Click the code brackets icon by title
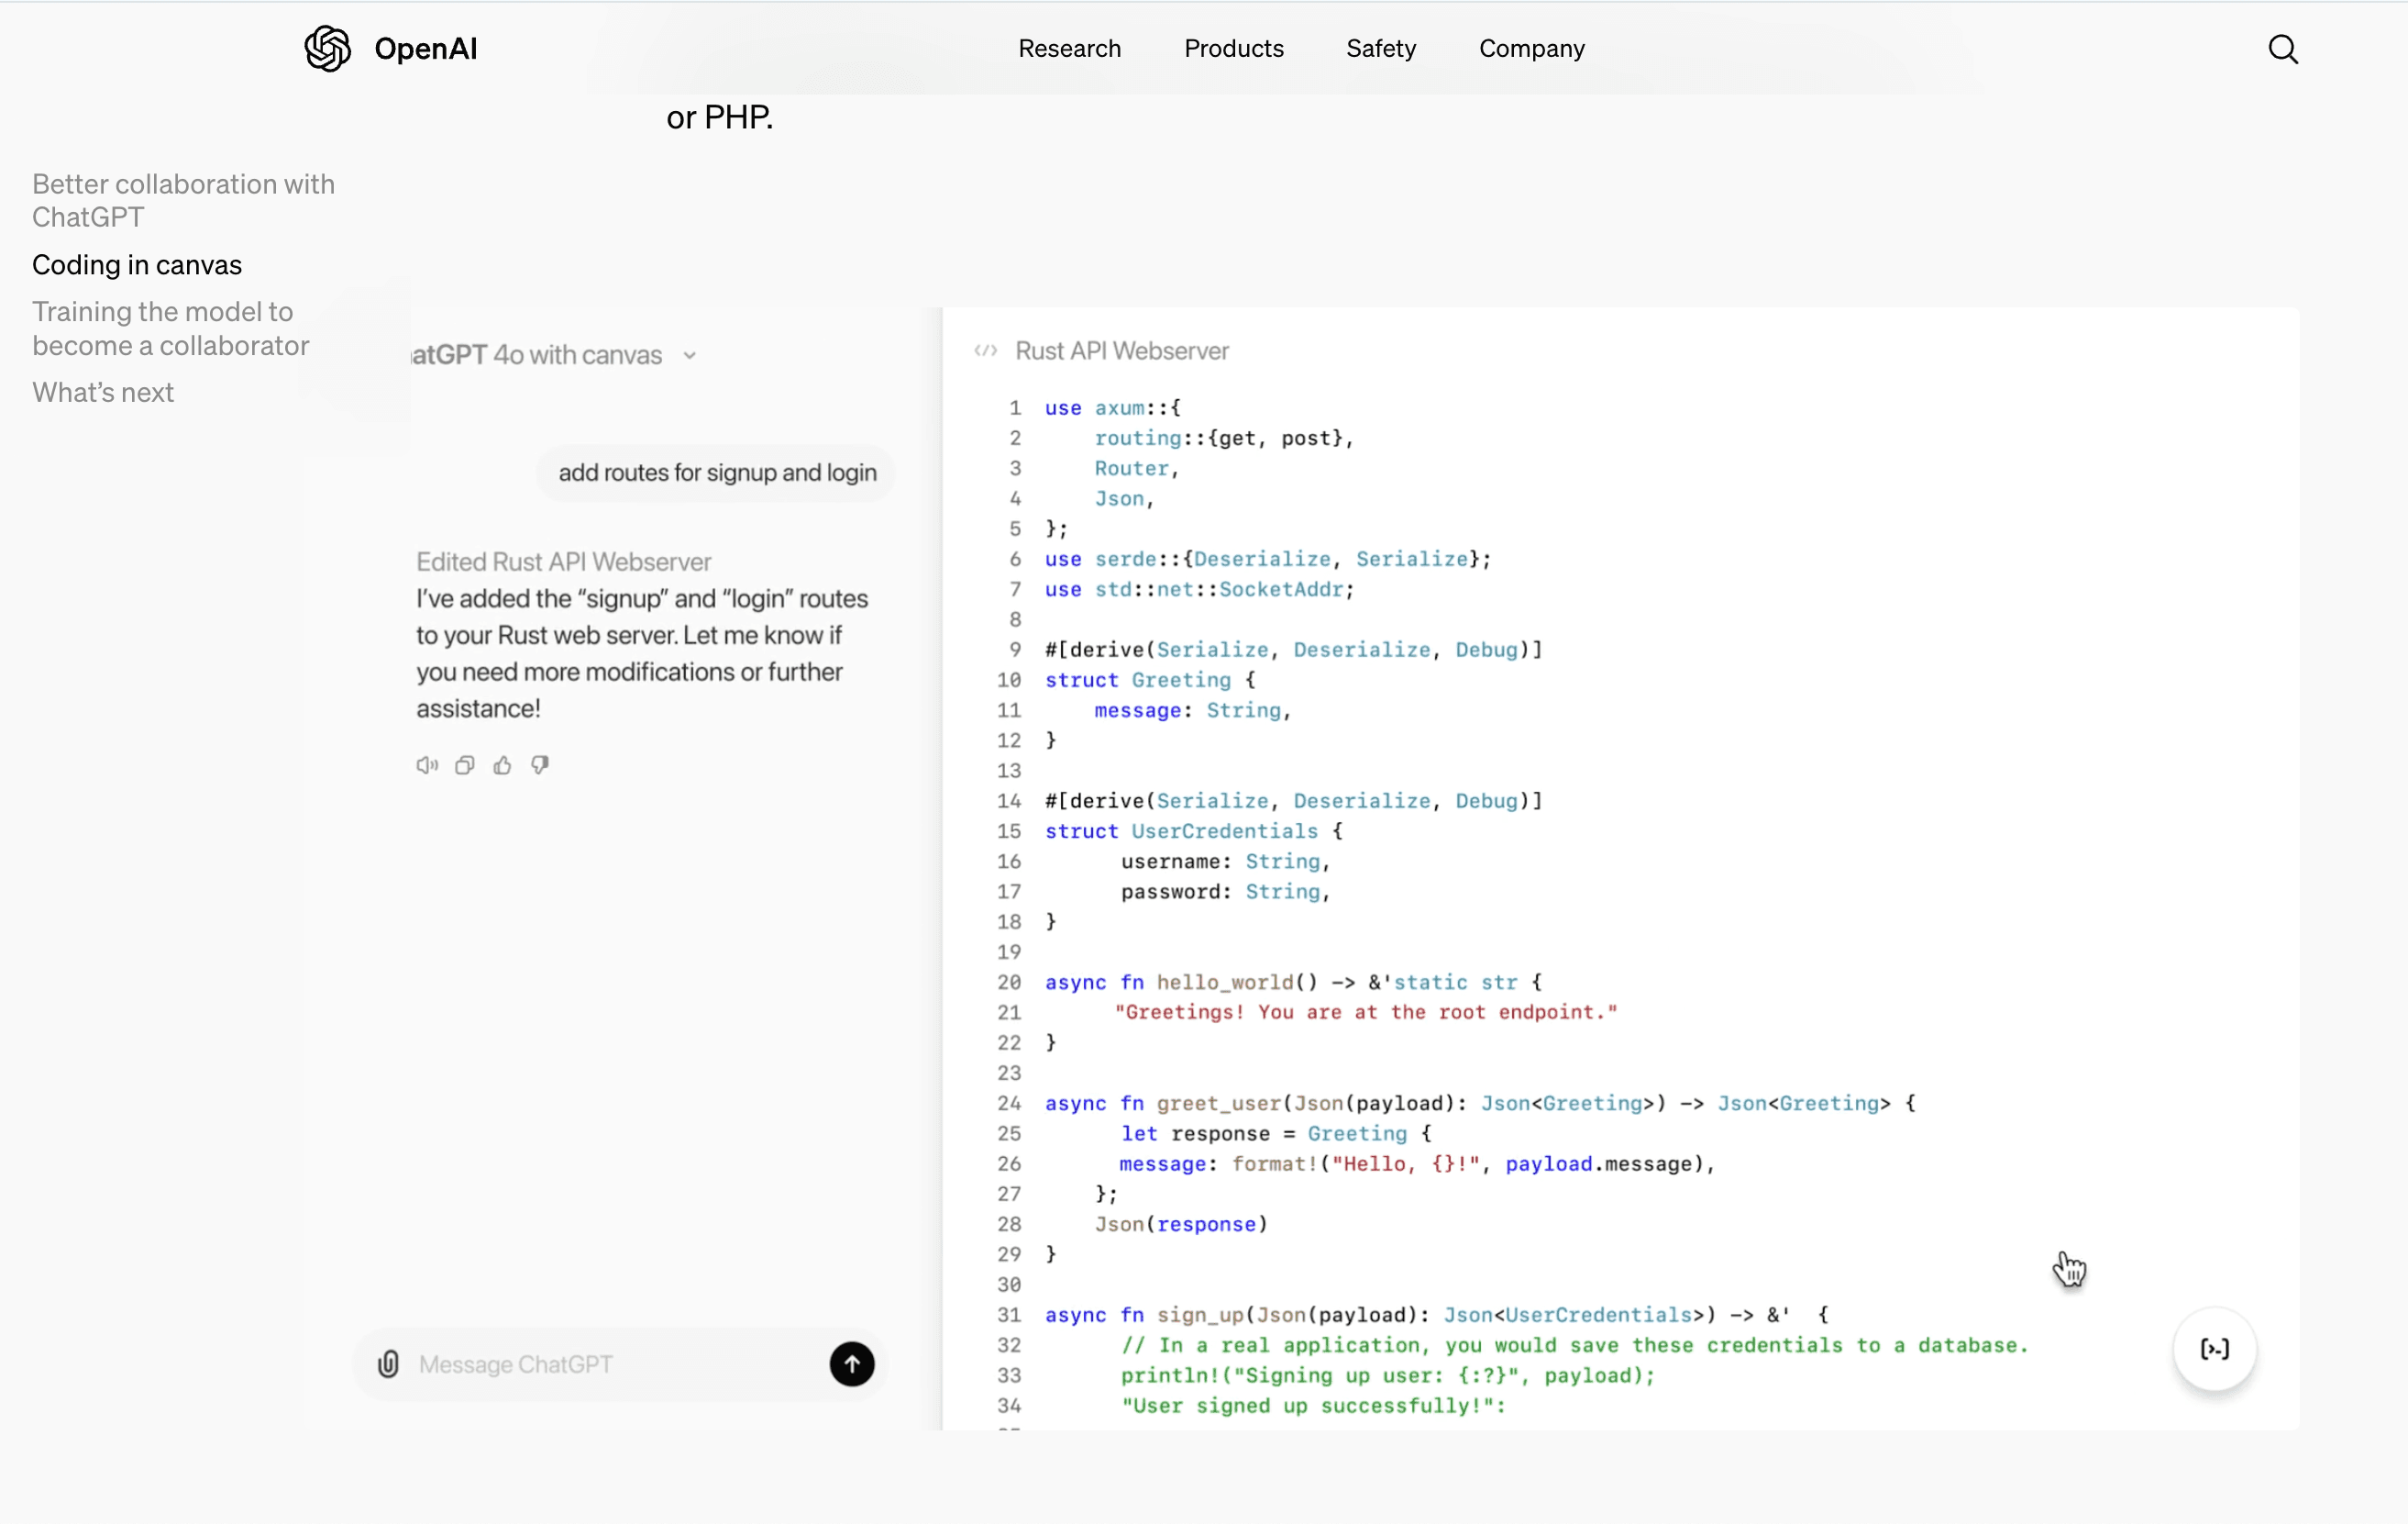 point(986,351)
